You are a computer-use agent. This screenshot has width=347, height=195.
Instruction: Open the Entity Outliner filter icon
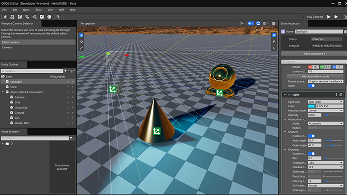[66, 71]
